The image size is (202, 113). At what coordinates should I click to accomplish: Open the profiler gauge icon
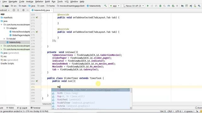click(169, 6)
